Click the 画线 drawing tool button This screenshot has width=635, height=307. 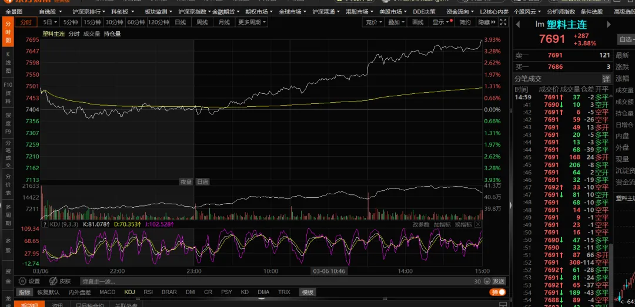point(417,22)
